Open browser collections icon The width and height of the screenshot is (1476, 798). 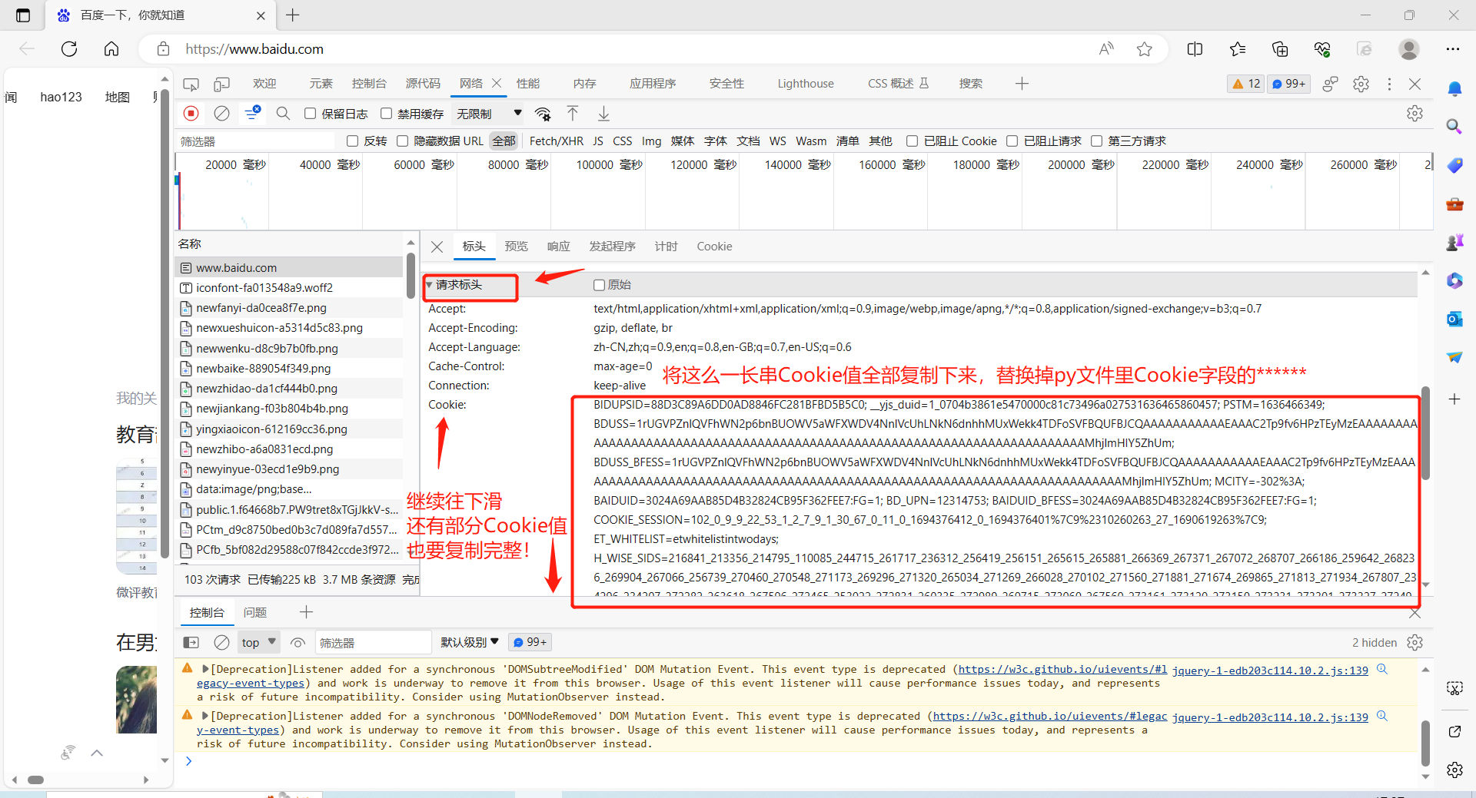(x=1280, y=49)
